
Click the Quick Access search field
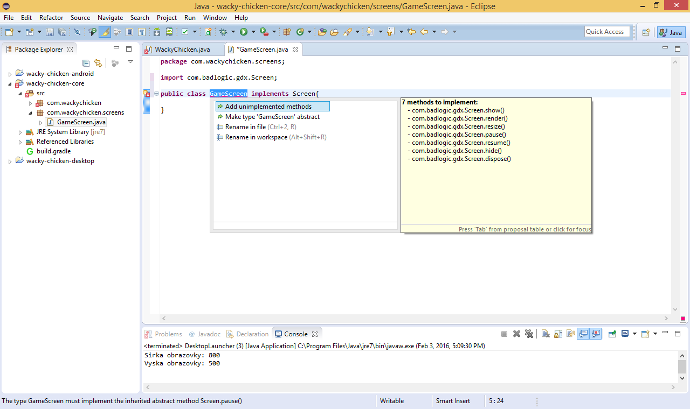tap(607, 32)
